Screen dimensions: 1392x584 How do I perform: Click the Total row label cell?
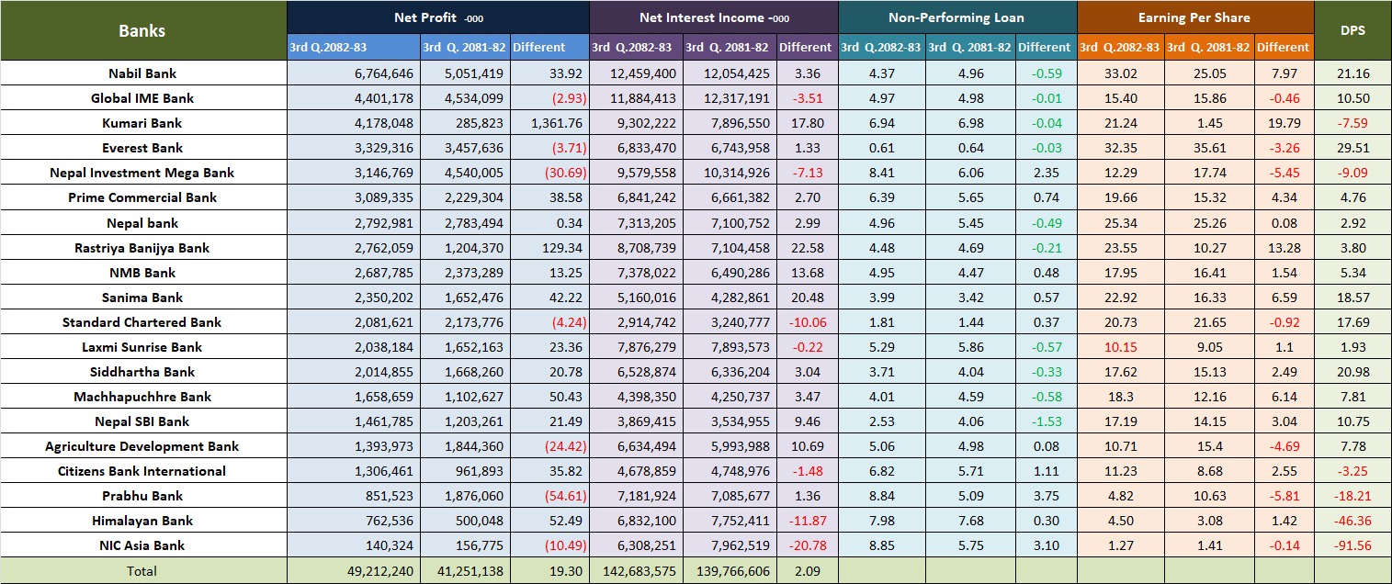click(142, 570)
